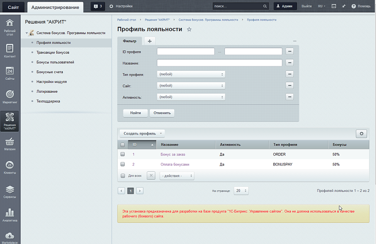The image size is (376, 244).
Task: Select the checkbox for profile row 1
Action: (123, 155)
